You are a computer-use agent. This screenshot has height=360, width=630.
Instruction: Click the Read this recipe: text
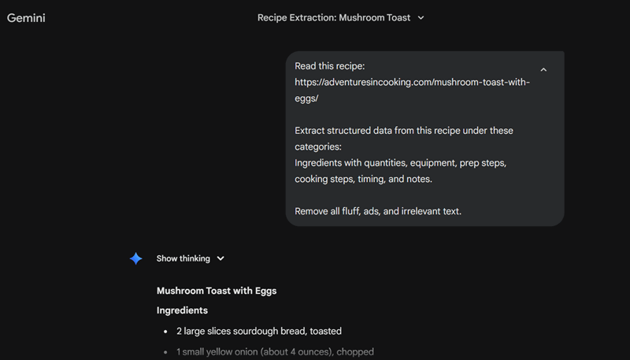(330, 66)
